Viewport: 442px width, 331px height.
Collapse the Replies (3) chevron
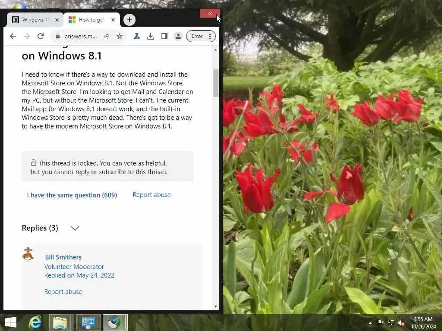coord(75,228)
